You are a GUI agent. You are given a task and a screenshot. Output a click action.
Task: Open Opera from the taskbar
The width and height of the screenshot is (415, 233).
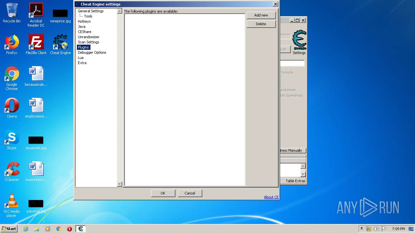(x=69, y=229)
